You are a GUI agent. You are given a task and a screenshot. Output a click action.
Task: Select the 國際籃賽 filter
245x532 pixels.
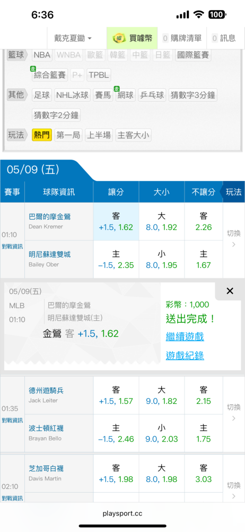tap(193, 55)
